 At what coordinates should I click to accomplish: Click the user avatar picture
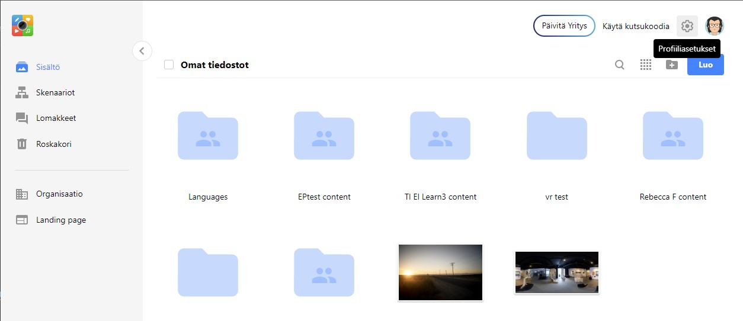coord(715,26)
